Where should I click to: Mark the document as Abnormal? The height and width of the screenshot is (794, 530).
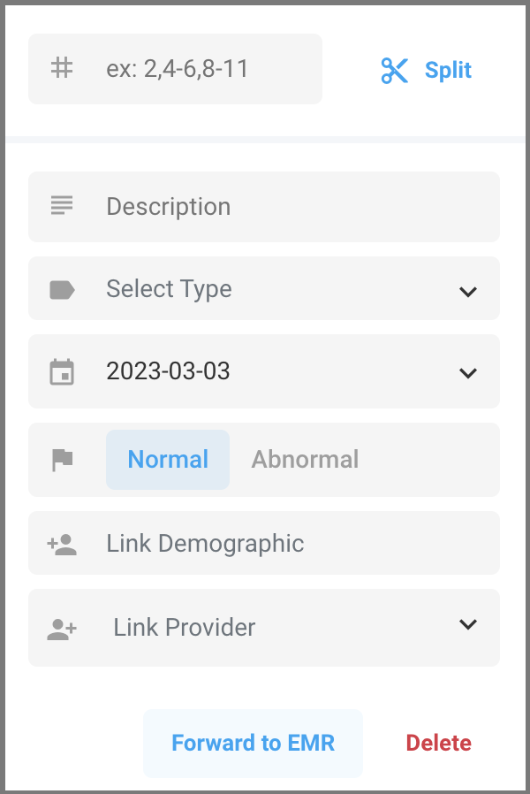click(305, 460)
